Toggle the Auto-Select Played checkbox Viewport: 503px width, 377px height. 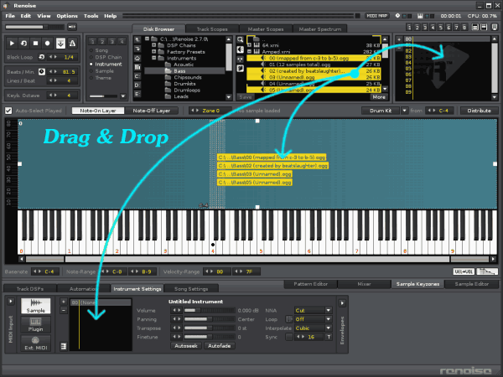[x=8, y=111]
